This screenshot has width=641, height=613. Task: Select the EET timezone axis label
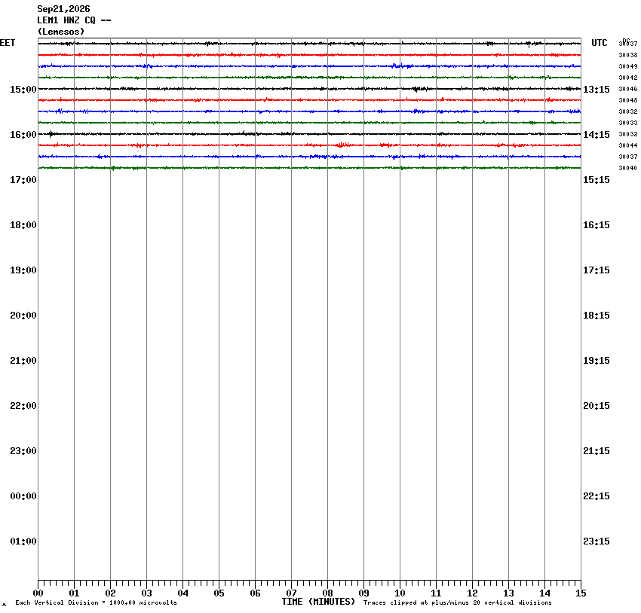click(8, 43)
